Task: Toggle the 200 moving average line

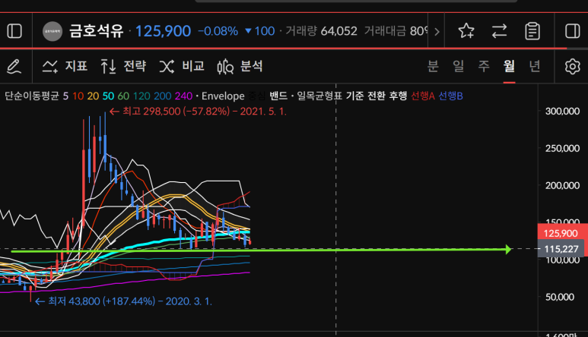Action: (x=162, y=96)
